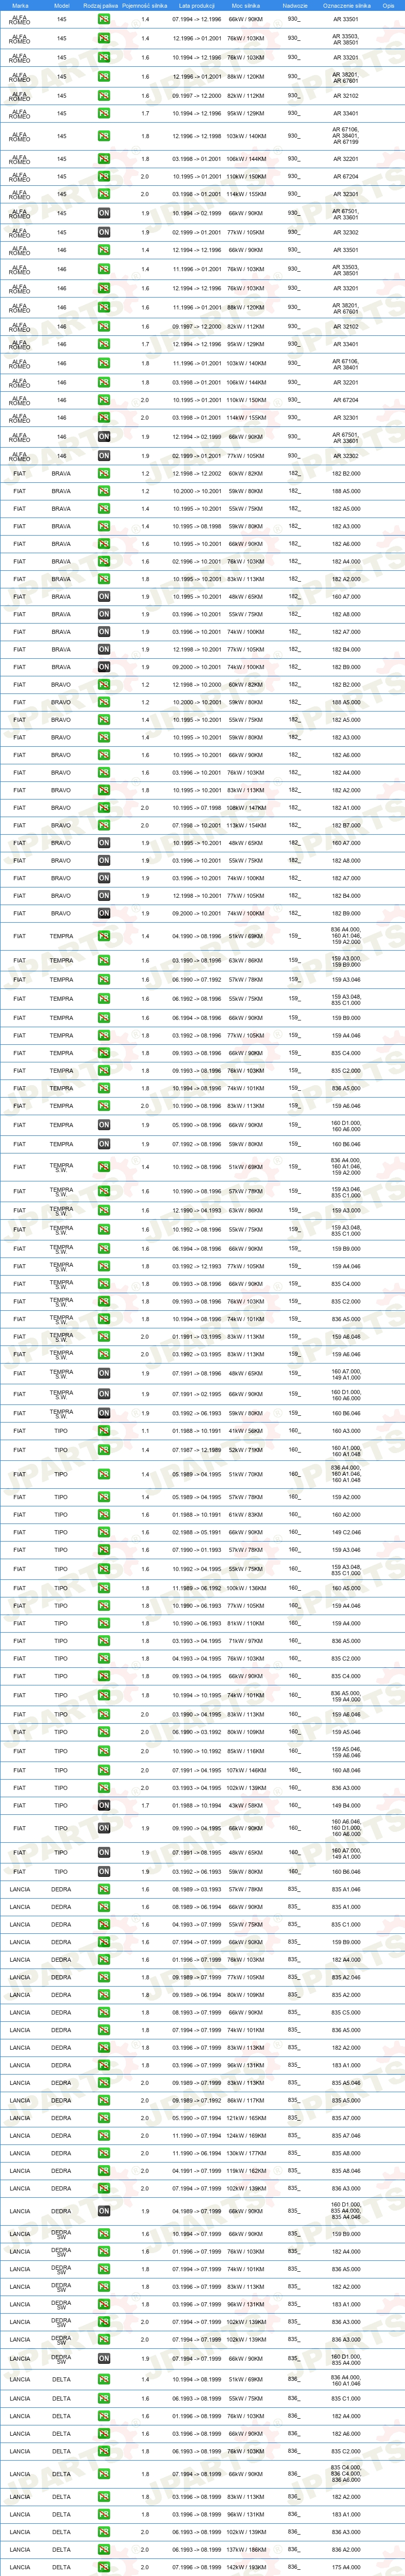Click the Nadwozie column header
405x2576 pixels.
(x=295, y=6)
